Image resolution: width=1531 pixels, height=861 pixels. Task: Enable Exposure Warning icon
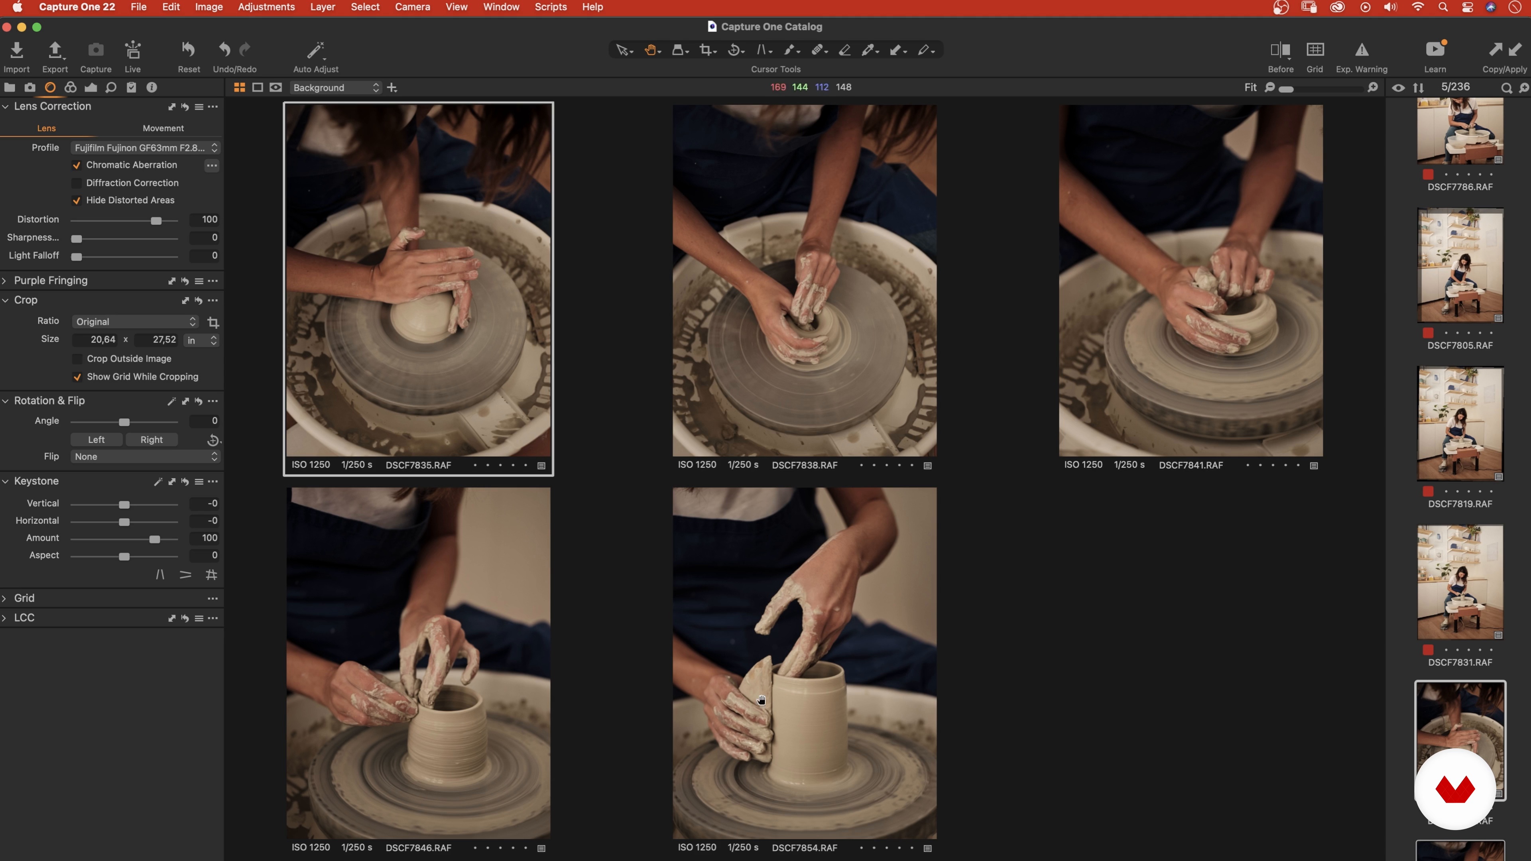click(x=1362, y=50)
